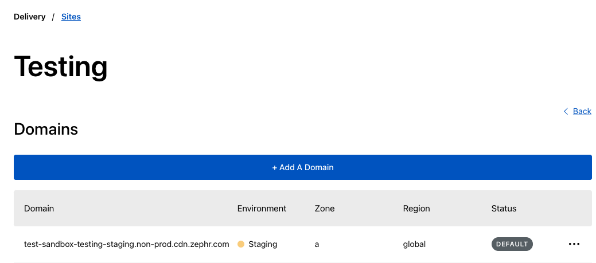Click the global region cell

click(x=414, y=244)
